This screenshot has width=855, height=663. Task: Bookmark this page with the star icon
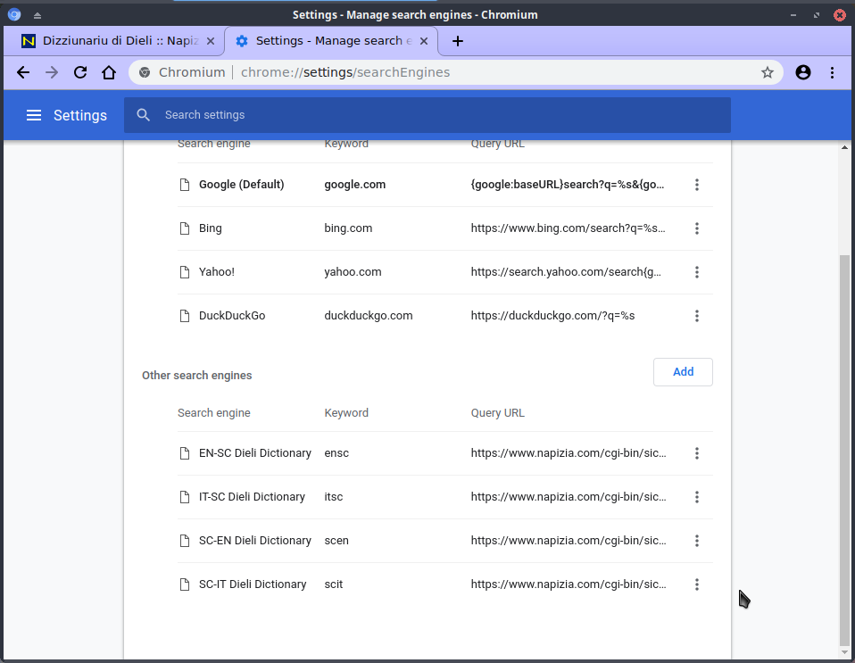768,72
